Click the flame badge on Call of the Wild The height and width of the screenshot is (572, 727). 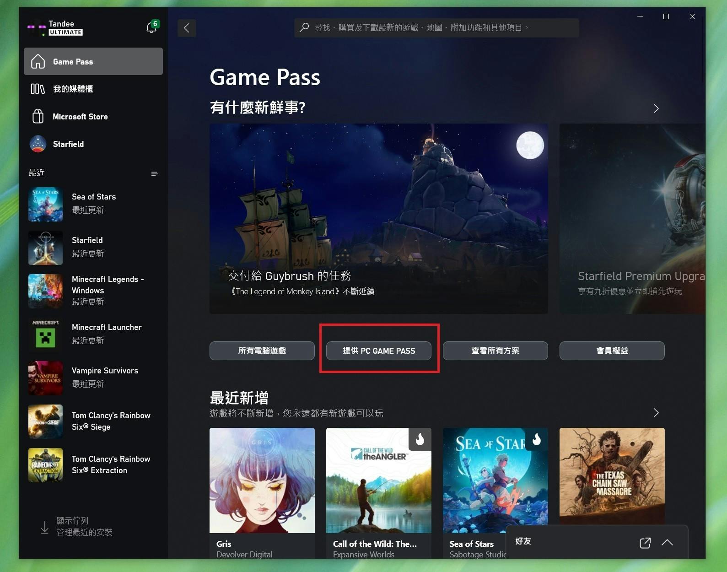[x=420, y=439]
